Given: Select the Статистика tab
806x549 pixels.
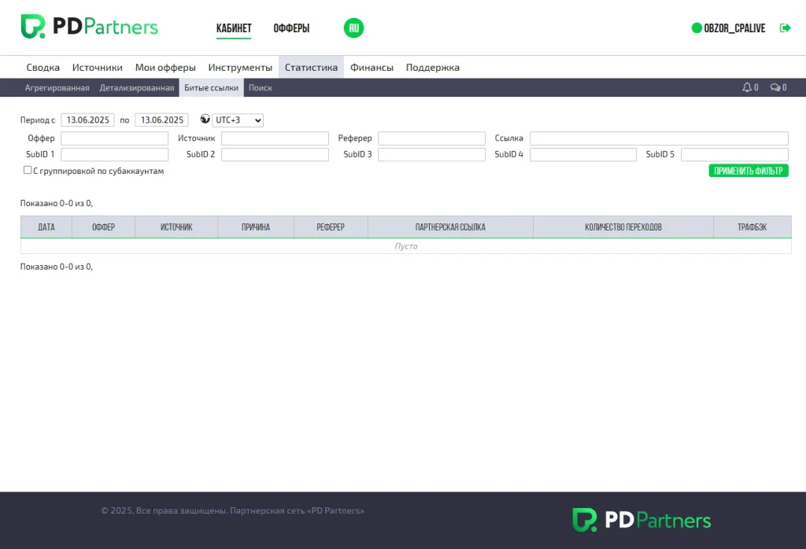Looking at the screenshot, I should pyautogui.click(x=311, y=68).
